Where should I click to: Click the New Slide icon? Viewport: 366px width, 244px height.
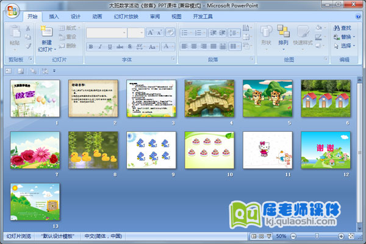point(46,31)
